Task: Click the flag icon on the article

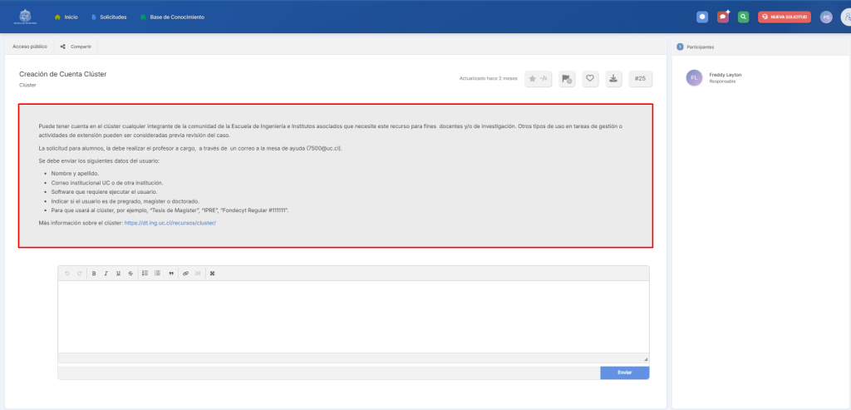Action: [x=566, y=79]
